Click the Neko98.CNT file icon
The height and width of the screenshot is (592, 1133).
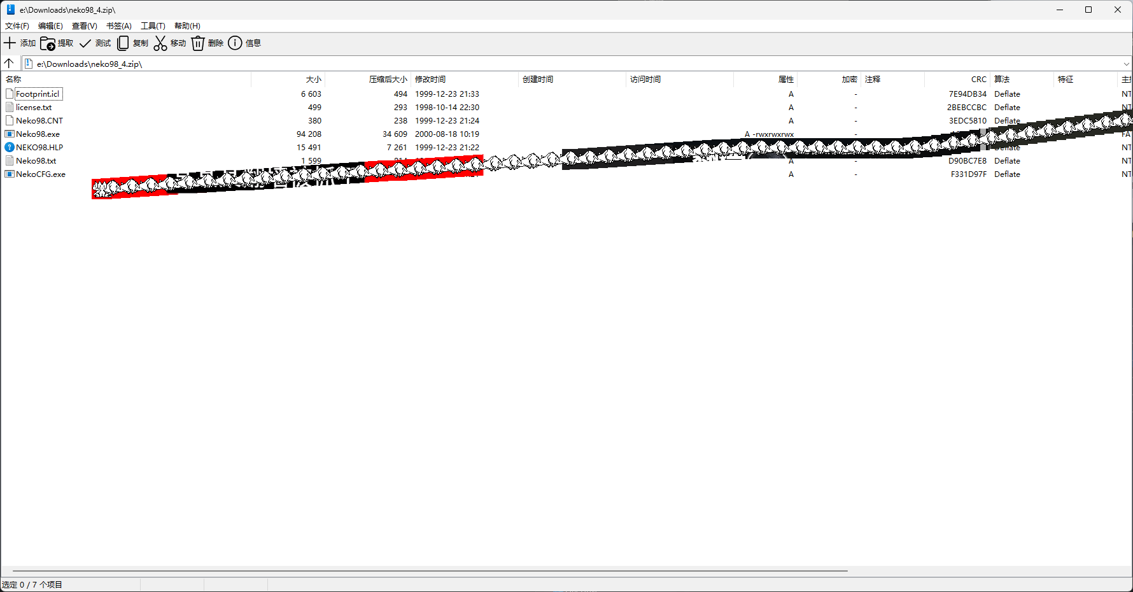click(x=10, y=121)
